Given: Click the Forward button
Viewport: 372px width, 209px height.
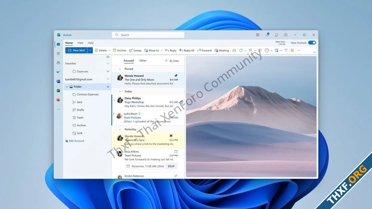Looking at the screenshot, I should coord(204,50).
